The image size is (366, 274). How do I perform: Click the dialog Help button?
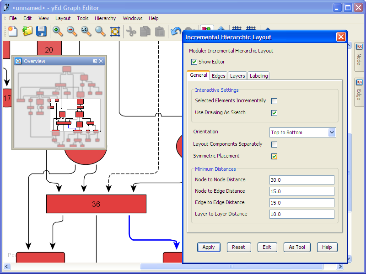(327, 247)
